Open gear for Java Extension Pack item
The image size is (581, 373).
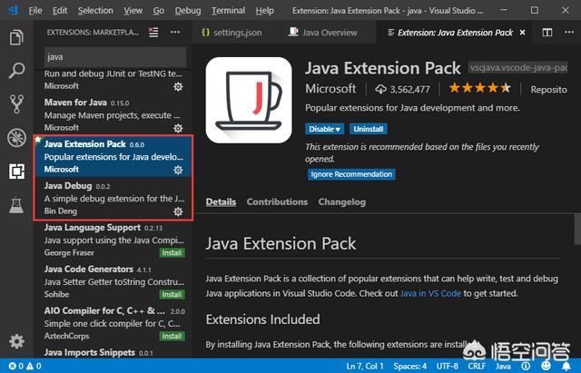coord(178,170)
